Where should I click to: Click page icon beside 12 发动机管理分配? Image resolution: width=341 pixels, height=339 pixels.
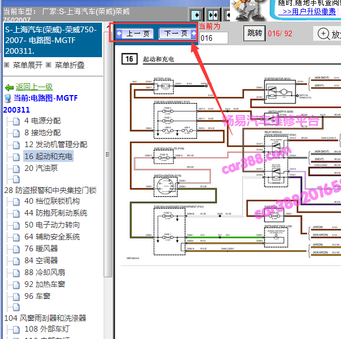16,145
